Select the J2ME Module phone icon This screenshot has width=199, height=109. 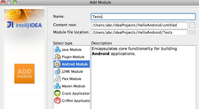tap(57, 71)
